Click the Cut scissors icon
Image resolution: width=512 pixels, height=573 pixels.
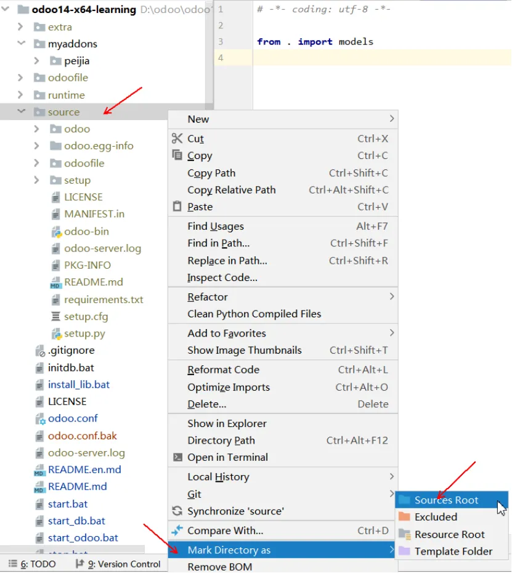(177, 139)
